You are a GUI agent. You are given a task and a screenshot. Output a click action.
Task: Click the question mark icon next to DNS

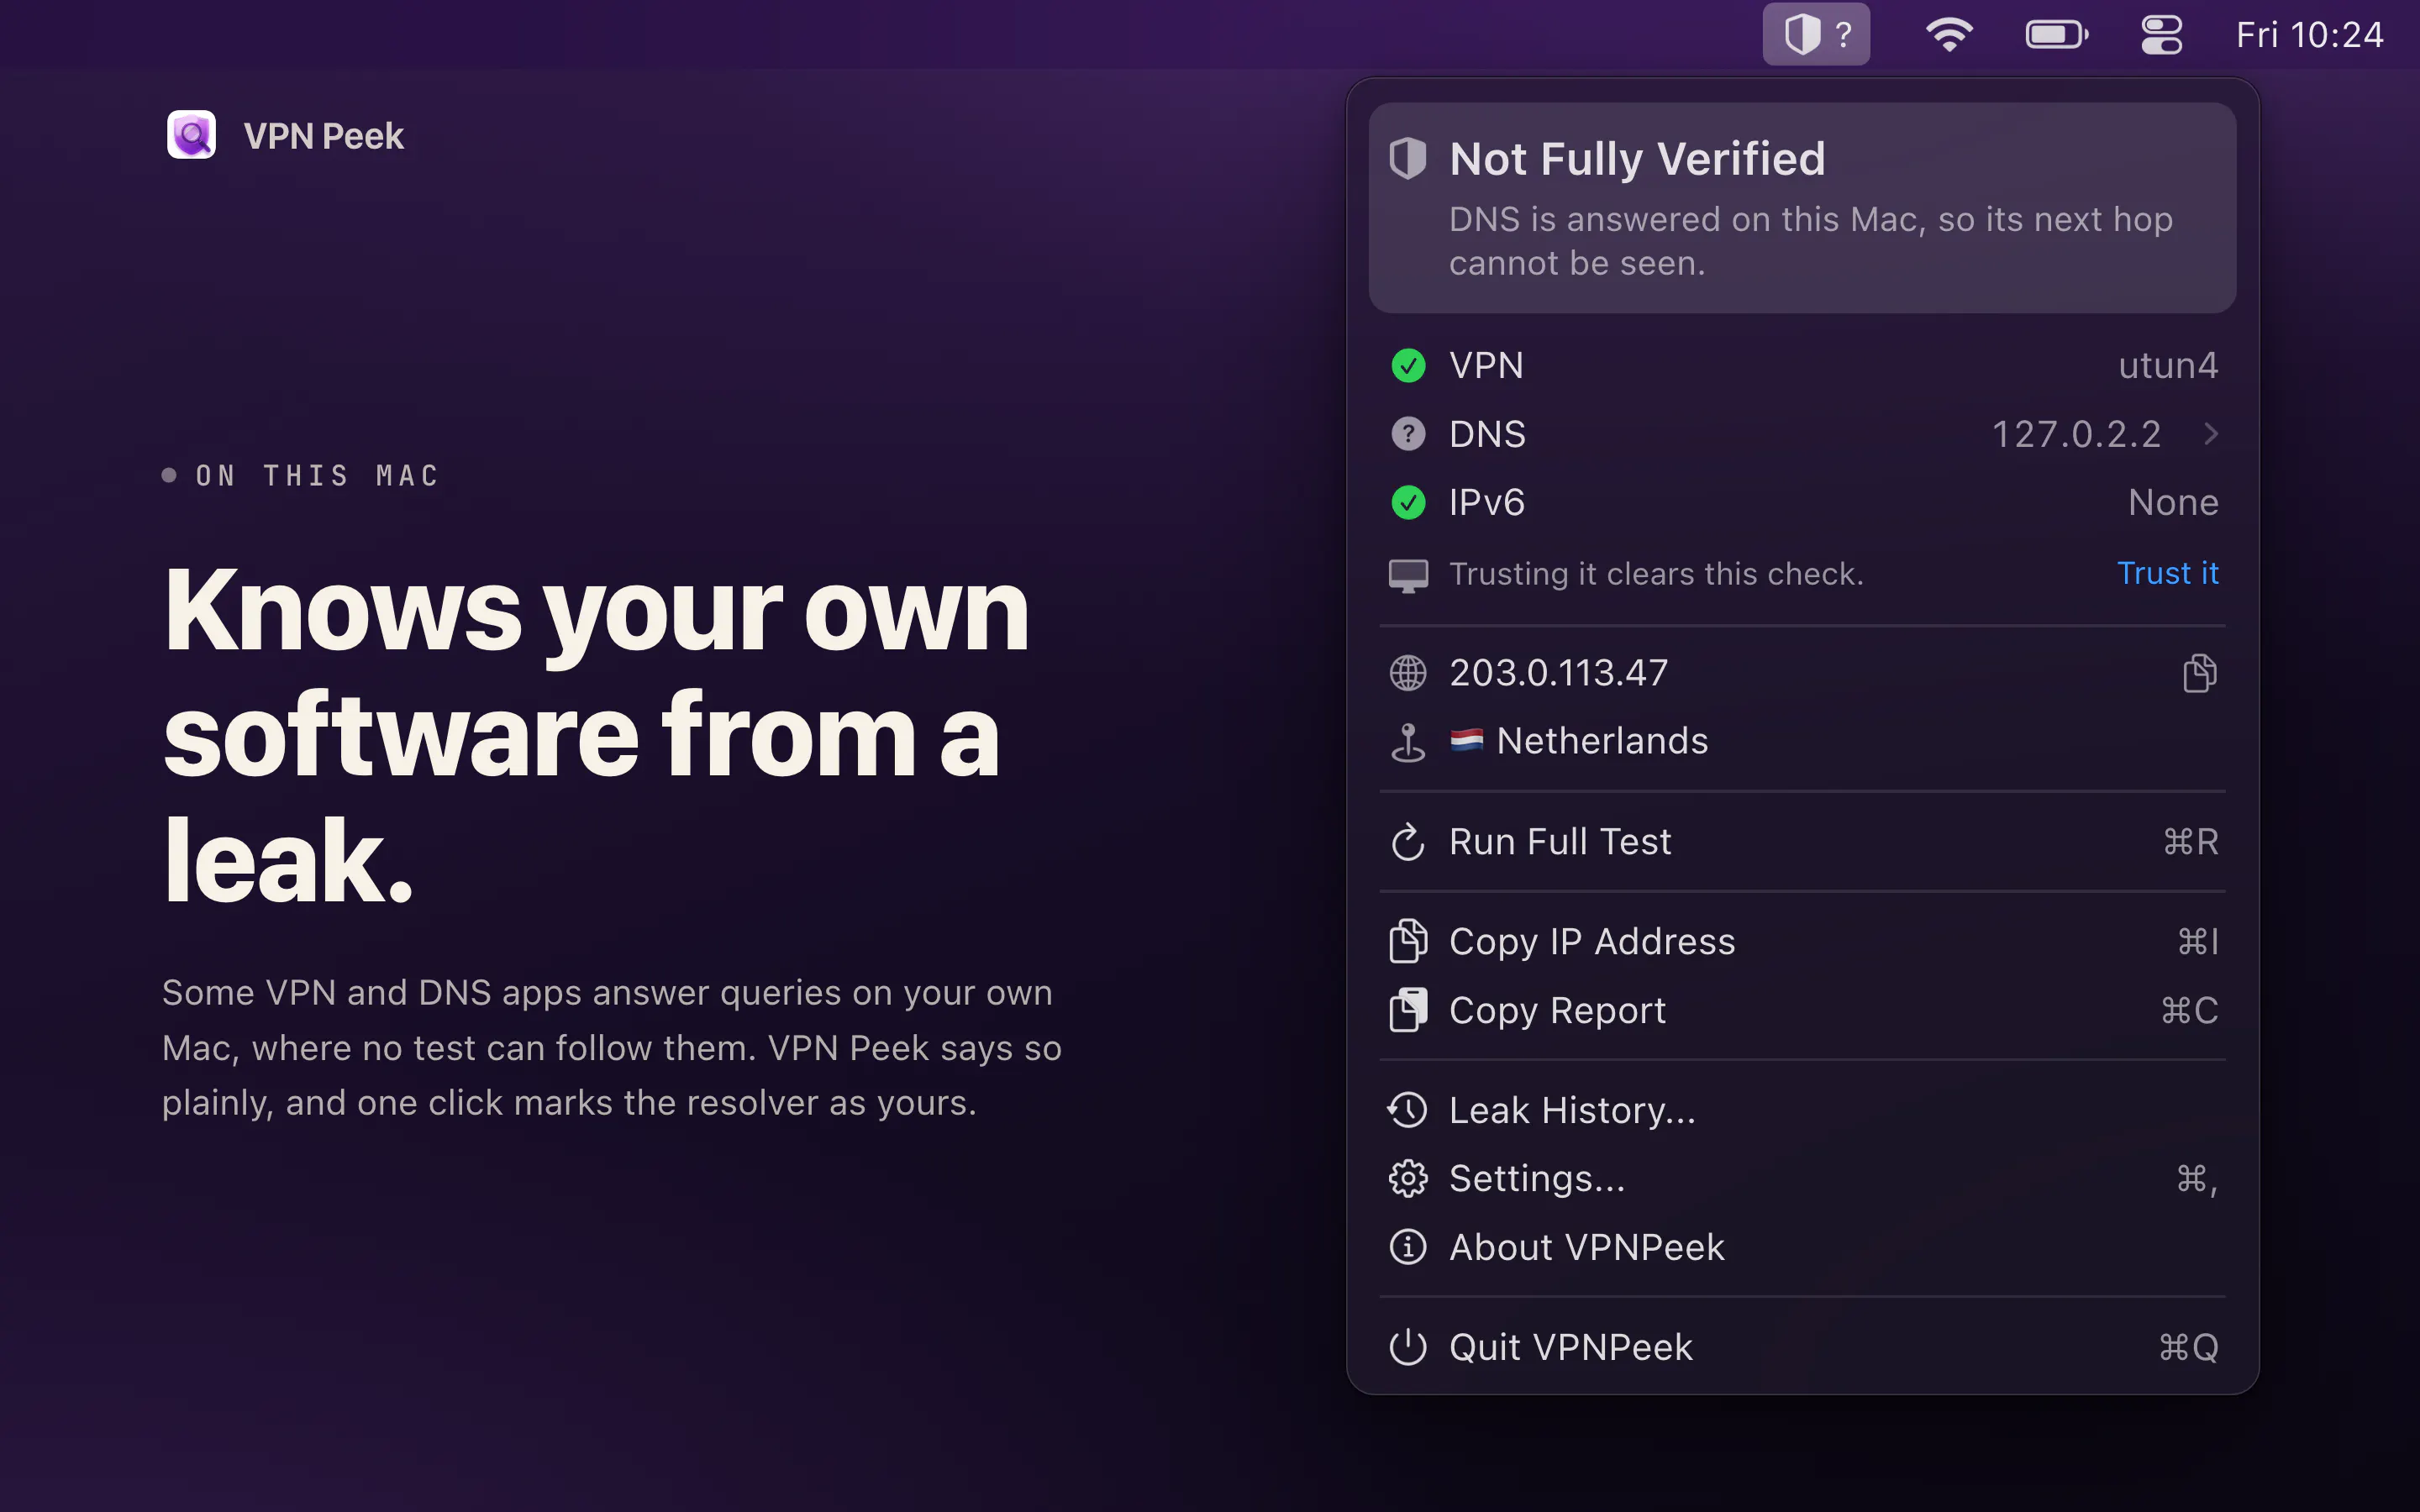[1408, 434]
